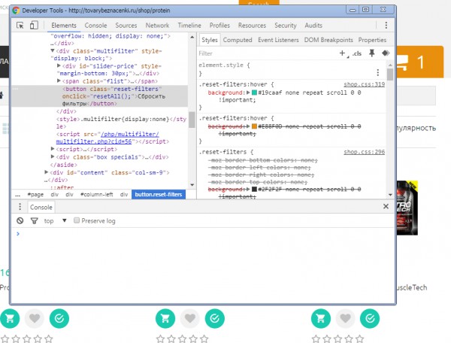Activate the inspect element picker tool

[x=20, y=26]
